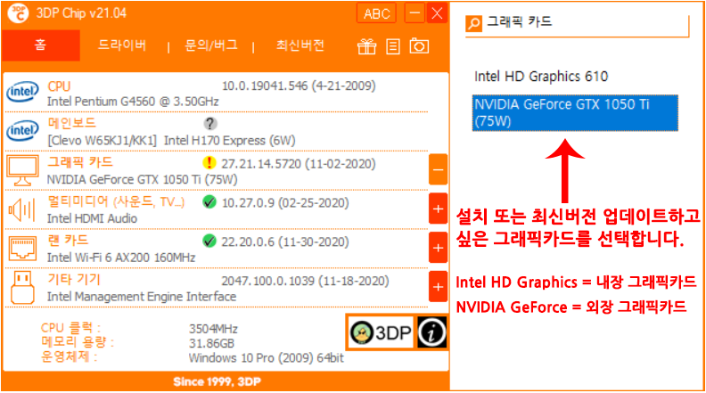Open the 드라이버 tab
The height and width of the screenshot is (393, 706).
[x=122, y=45]
